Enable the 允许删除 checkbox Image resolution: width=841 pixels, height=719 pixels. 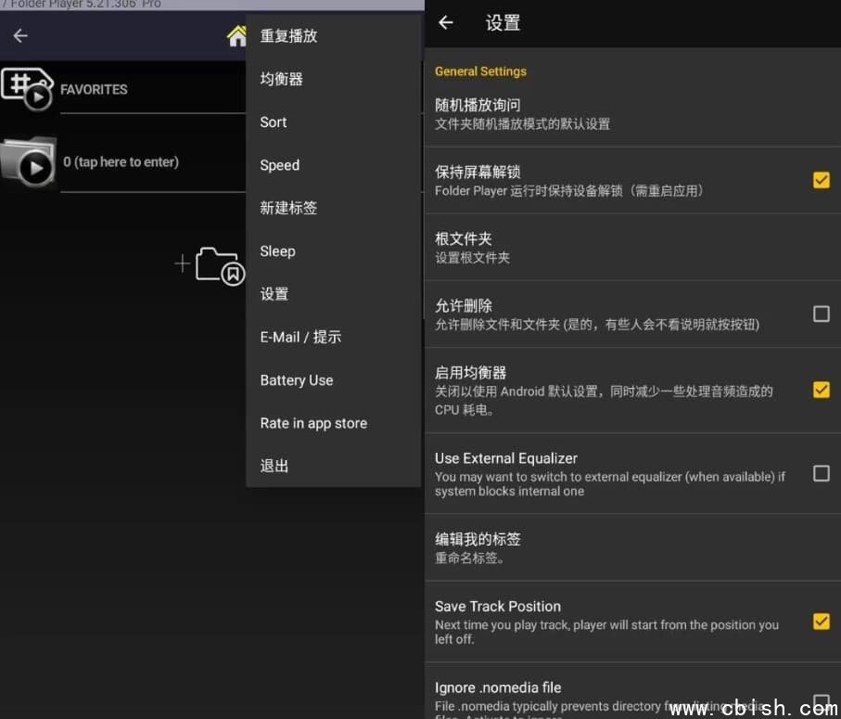pyautogui.click(x=821, y=314)
